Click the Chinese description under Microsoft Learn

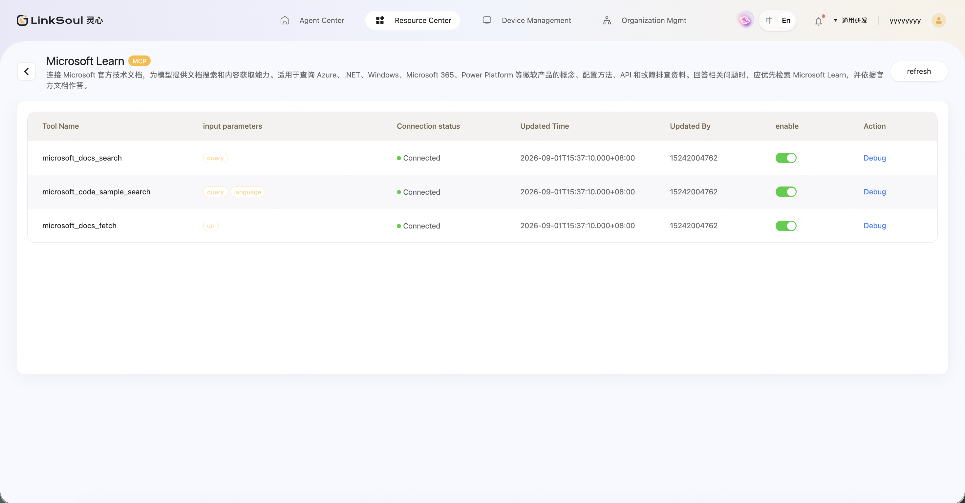point(464,80)
